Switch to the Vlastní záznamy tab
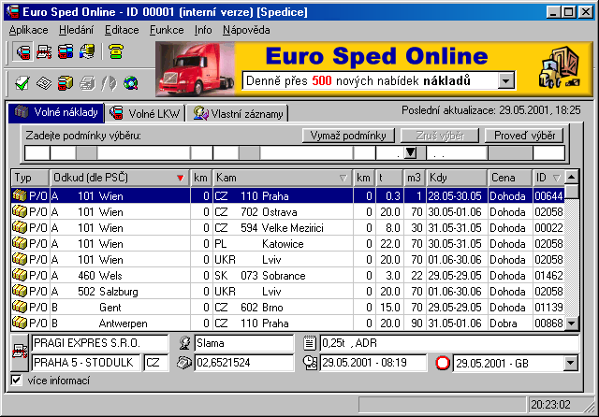 click(x=237, y=113)
